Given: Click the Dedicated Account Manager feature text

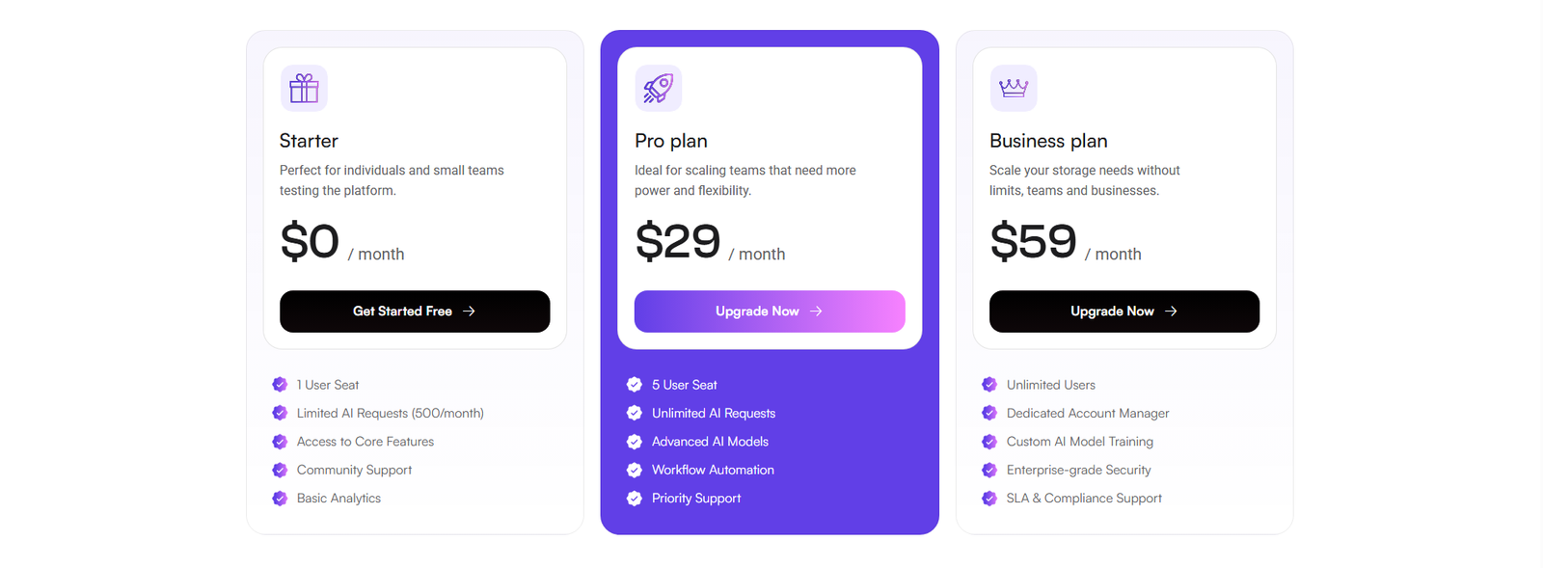Looking at the screenshot, I should [1088, 413].
